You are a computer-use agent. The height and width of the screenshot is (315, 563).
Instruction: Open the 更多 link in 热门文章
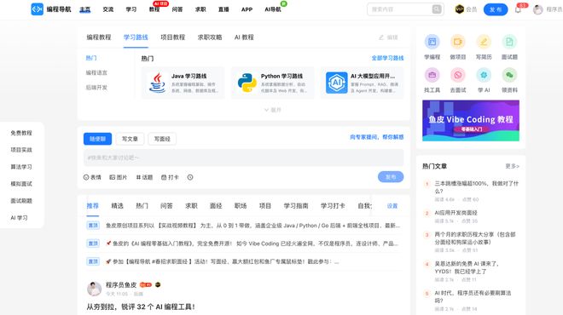pyautogui.click(x=512, y=166)
